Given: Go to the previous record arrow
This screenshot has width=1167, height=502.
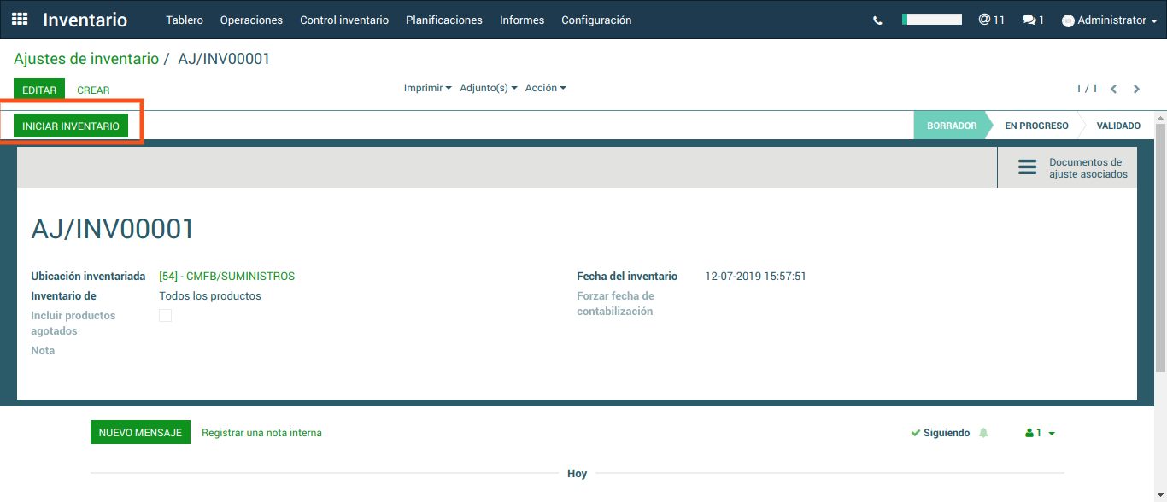Looking at the screenshot, I should tap(1114, 89).
